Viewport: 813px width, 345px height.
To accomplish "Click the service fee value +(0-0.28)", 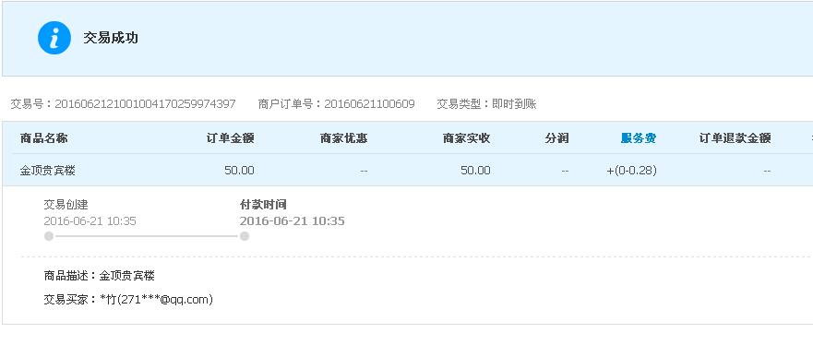I will click(x=631, y=171).
